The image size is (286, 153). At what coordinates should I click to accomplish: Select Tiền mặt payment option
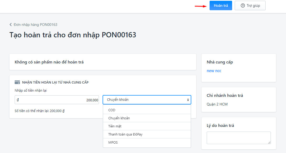147,126
